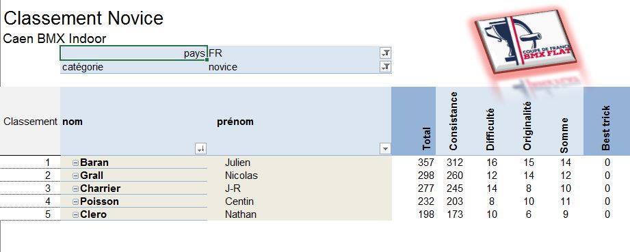
Task: Select the Classement Novice title cell
Action: pos(83,18)
